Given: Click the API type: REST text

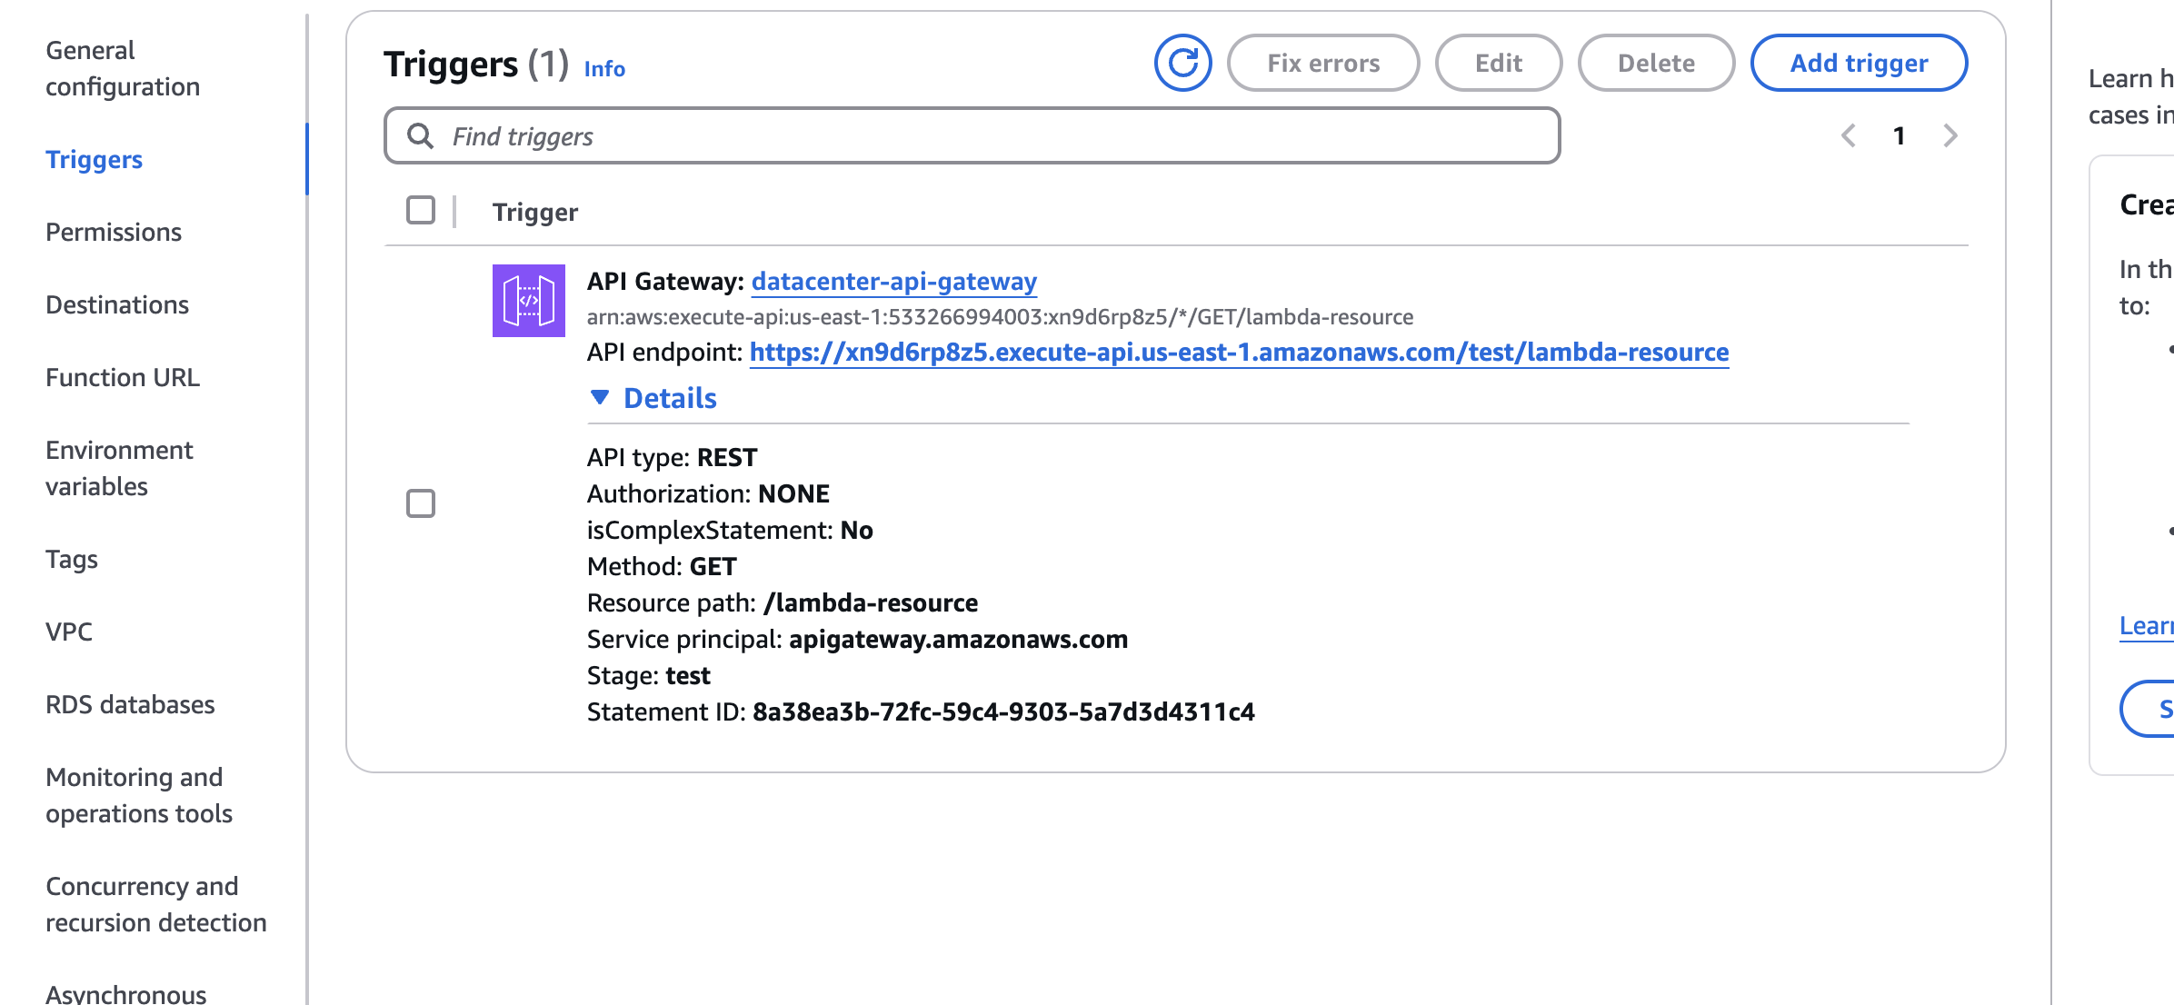Looking at the screenshot, I should click(x=672, y=457).
